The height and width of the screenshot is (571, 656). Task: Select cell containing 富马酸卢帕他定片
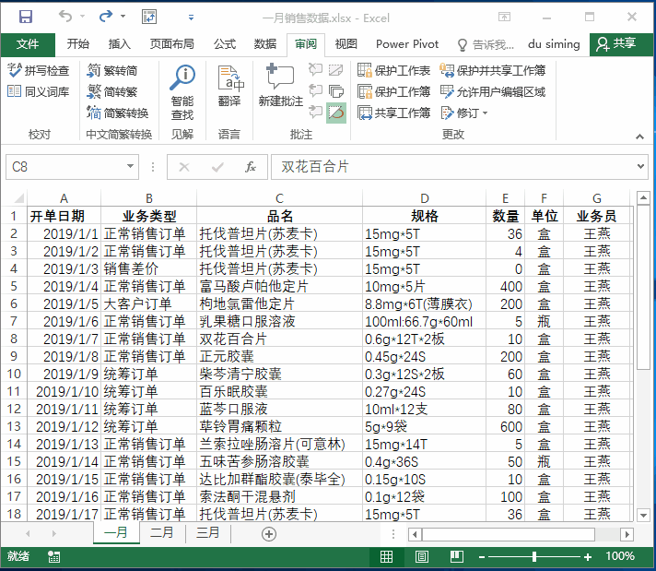tap(279, 287)
